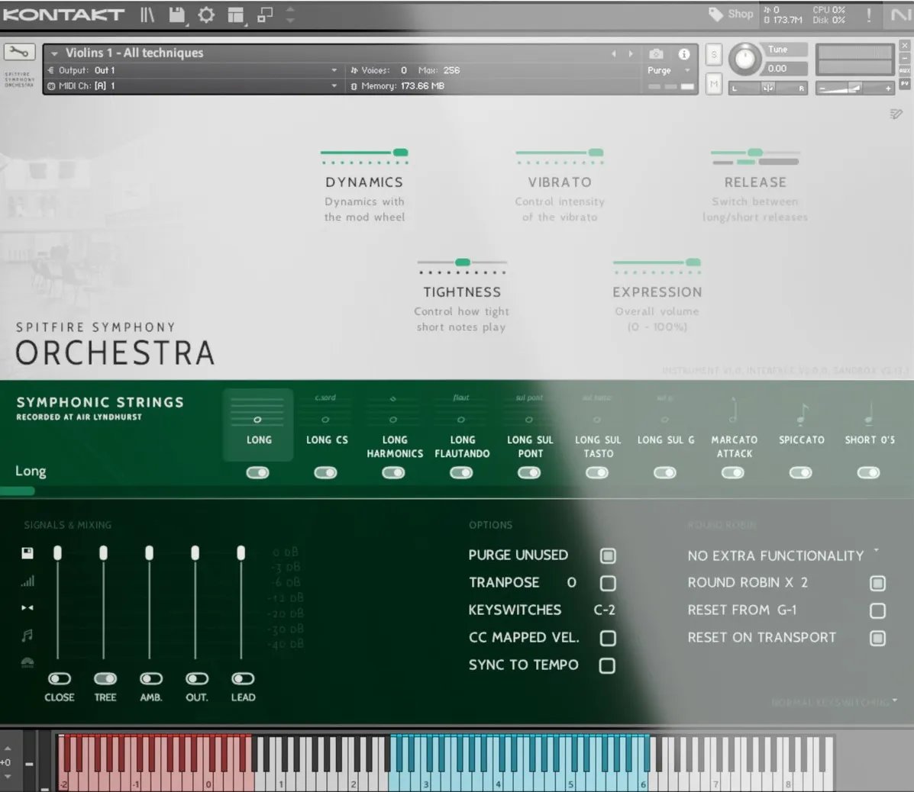Click the KEYSWITCHES C-2 value
The height and width of the screenshot is (792, 914).
coord(604,610)
